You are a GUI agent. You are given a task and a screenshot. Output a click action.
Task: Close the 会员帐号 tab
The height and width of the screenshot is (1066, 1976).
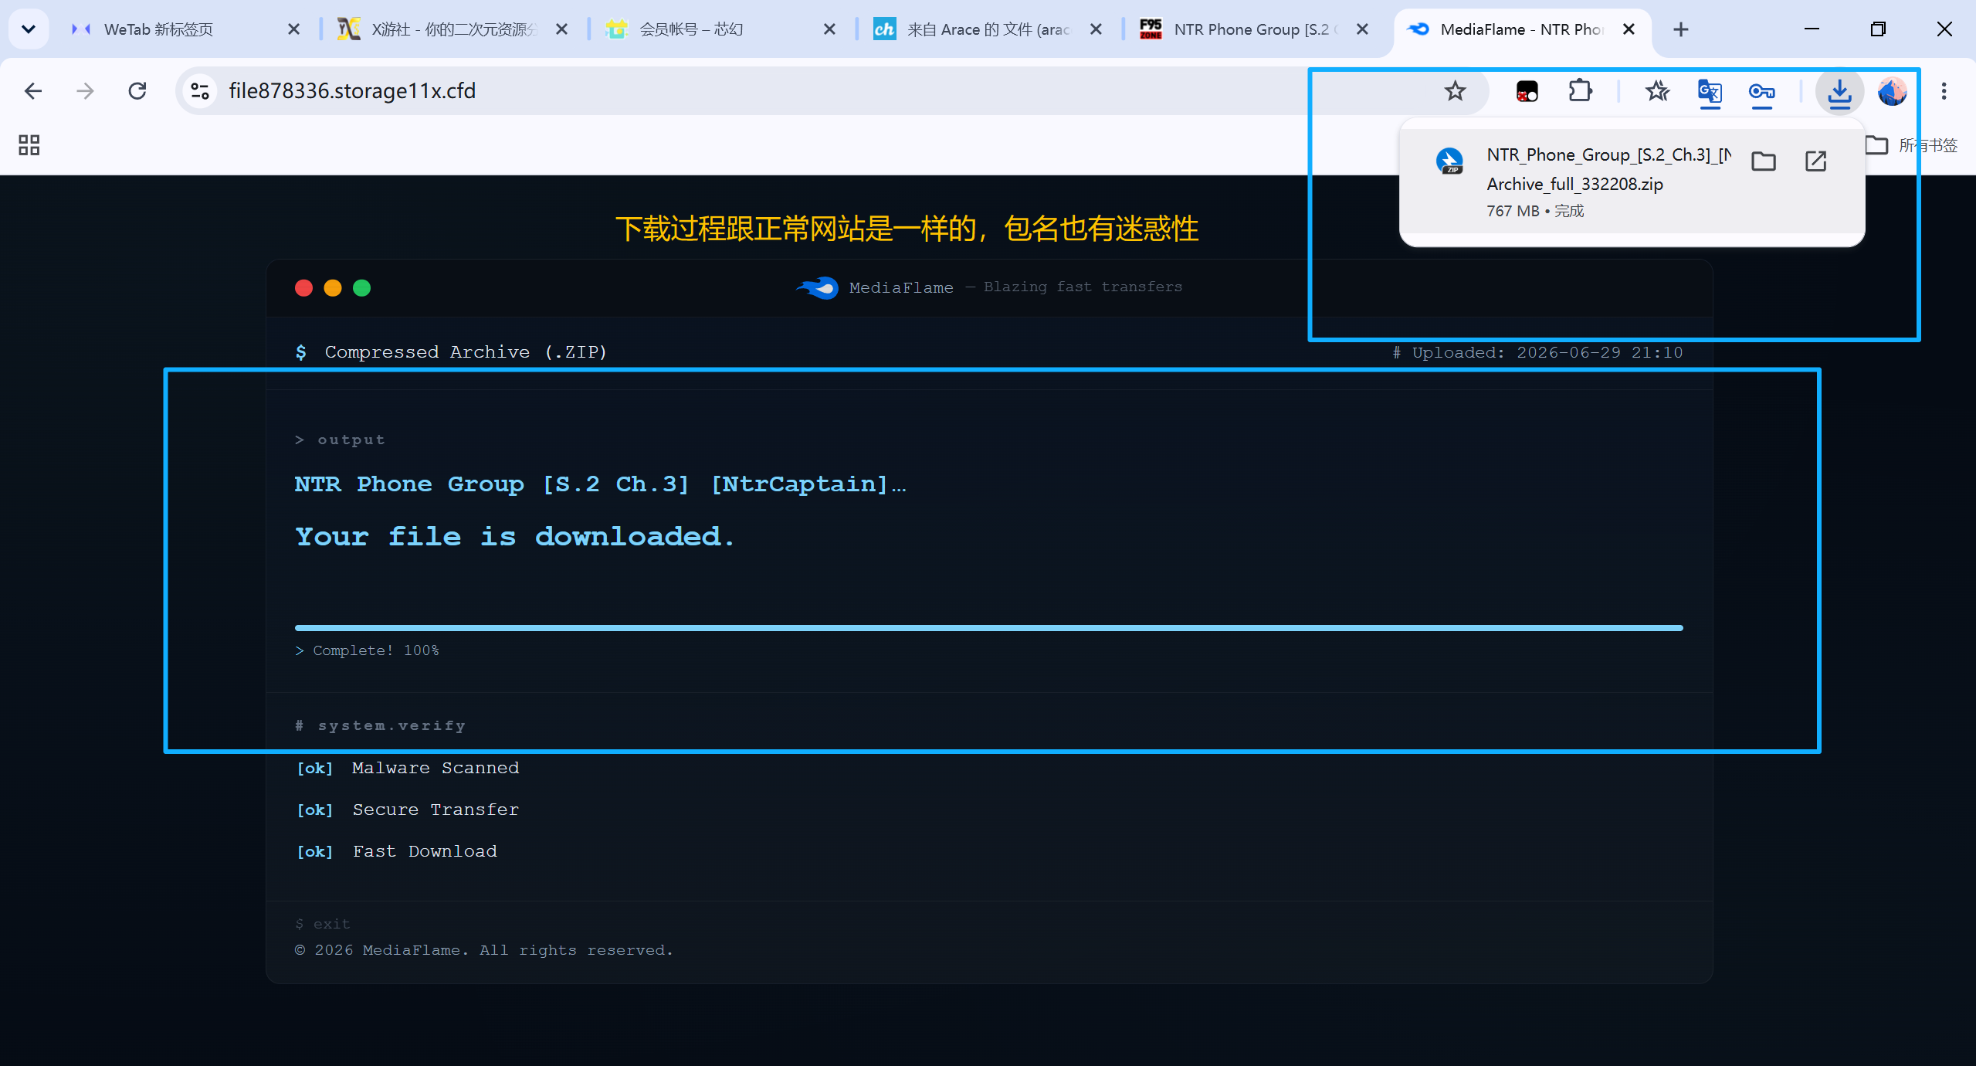tap(829, 29)
